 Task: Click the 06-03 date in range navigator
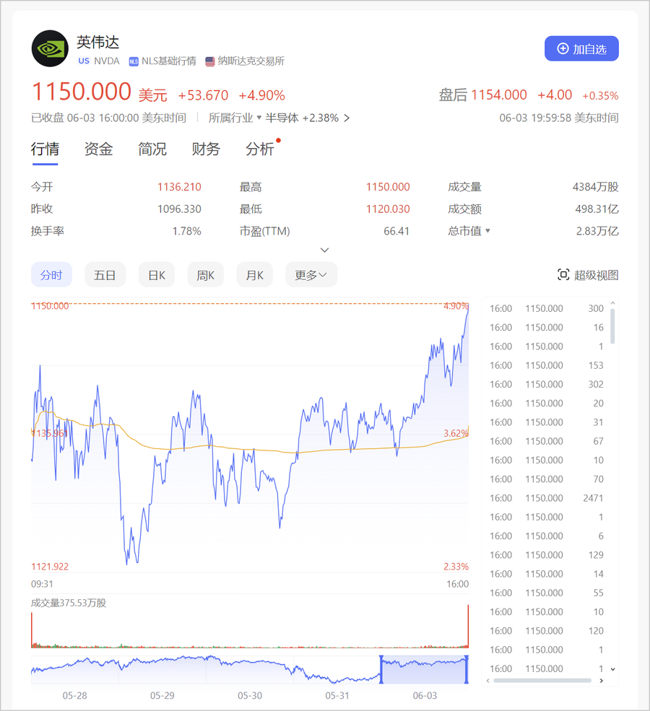425,696
